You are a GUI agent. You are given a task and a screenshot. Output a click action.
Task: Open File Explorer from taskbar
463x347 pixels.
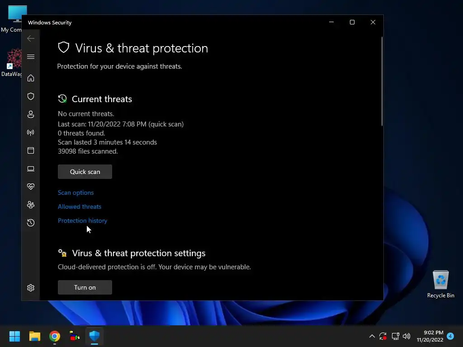34,336
